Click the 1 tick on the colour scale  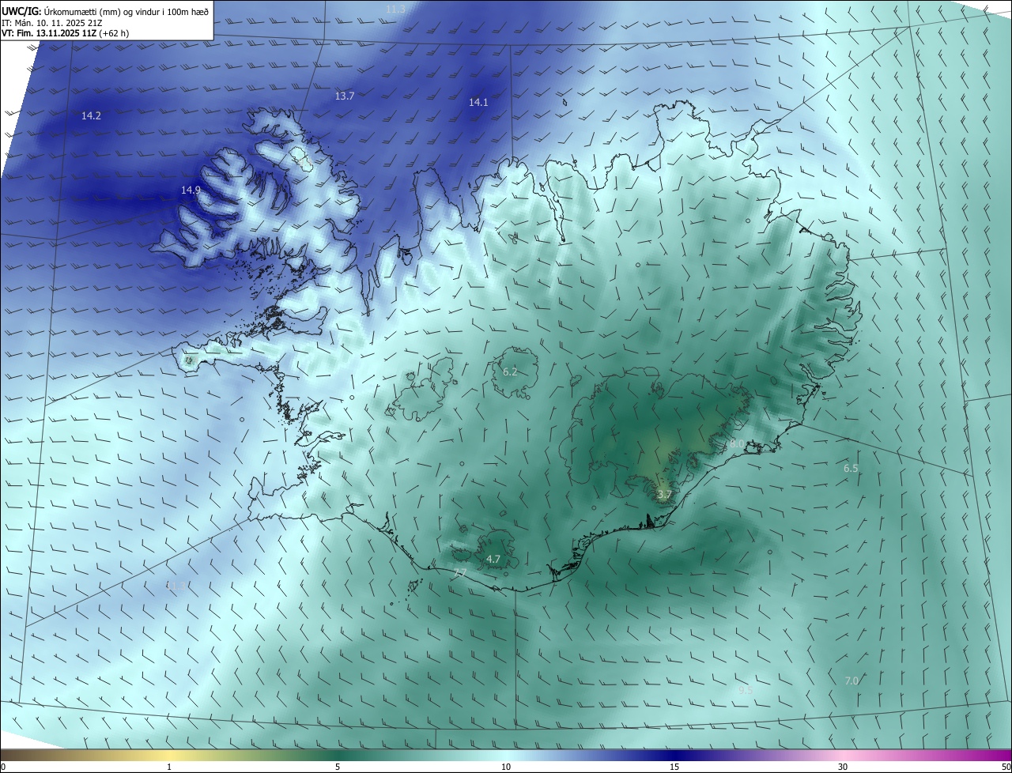(169, 767)
